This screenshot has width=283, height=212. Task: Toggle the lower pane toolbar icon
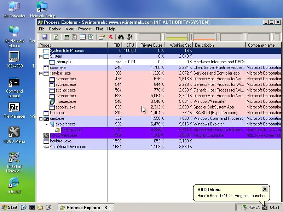(83, 37)
